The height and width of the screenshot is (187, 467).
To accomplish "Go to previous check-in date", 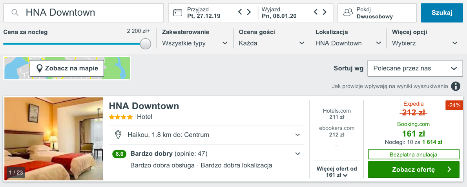I will 240,12.
